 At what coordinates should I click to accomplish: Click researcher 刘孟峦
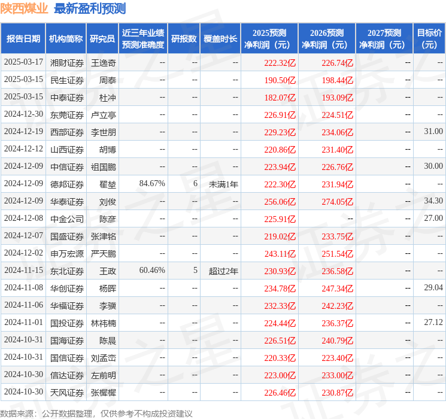coord(104,358)
